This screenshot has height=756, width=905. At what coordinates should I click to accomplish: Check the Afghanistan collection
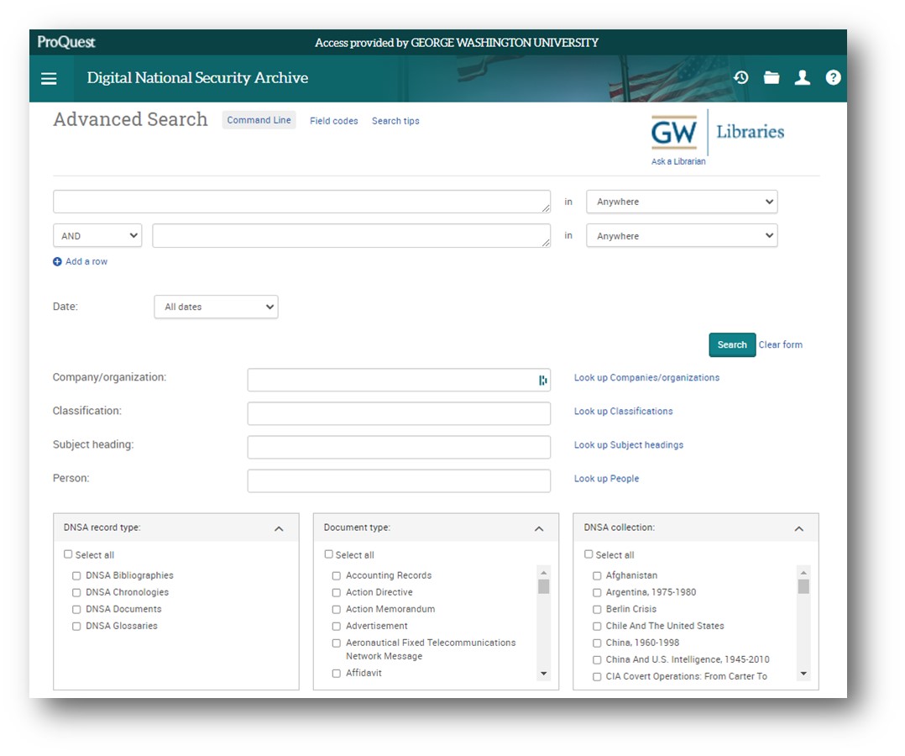pyautogui.click(x=597, y=575)
